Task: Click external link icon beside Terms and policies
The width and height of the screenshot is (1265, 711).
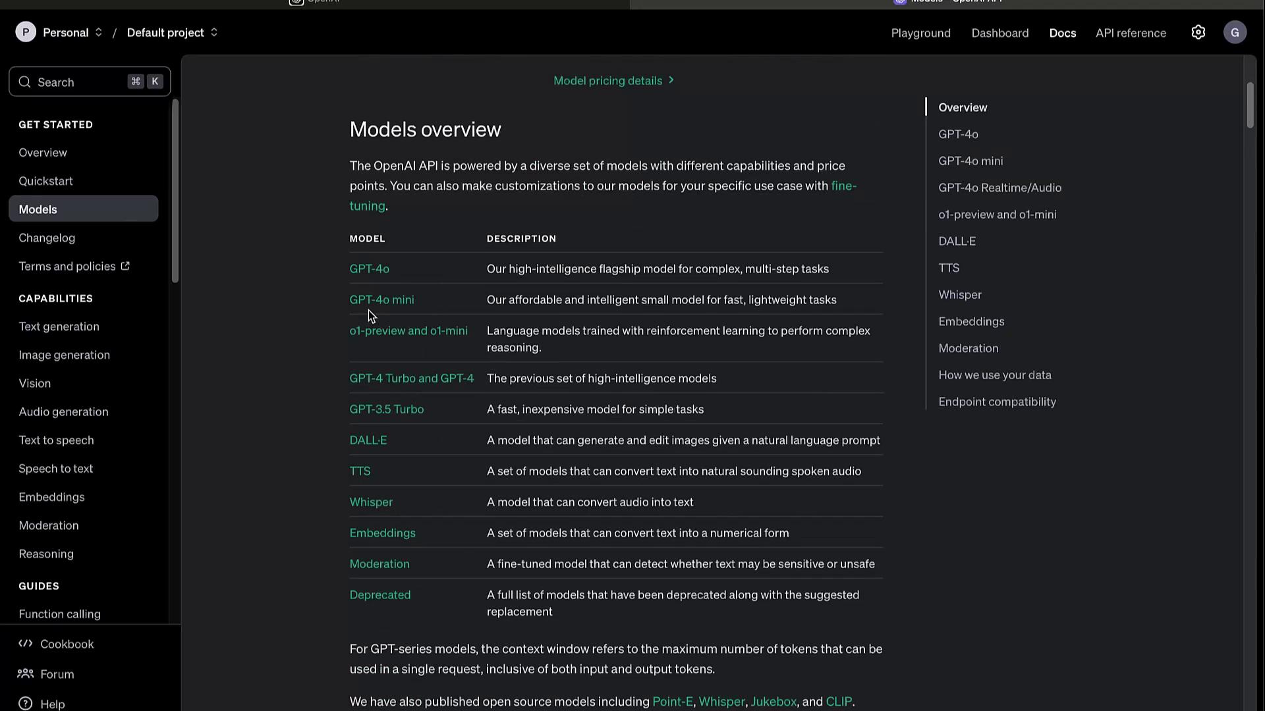Action: 125,266
